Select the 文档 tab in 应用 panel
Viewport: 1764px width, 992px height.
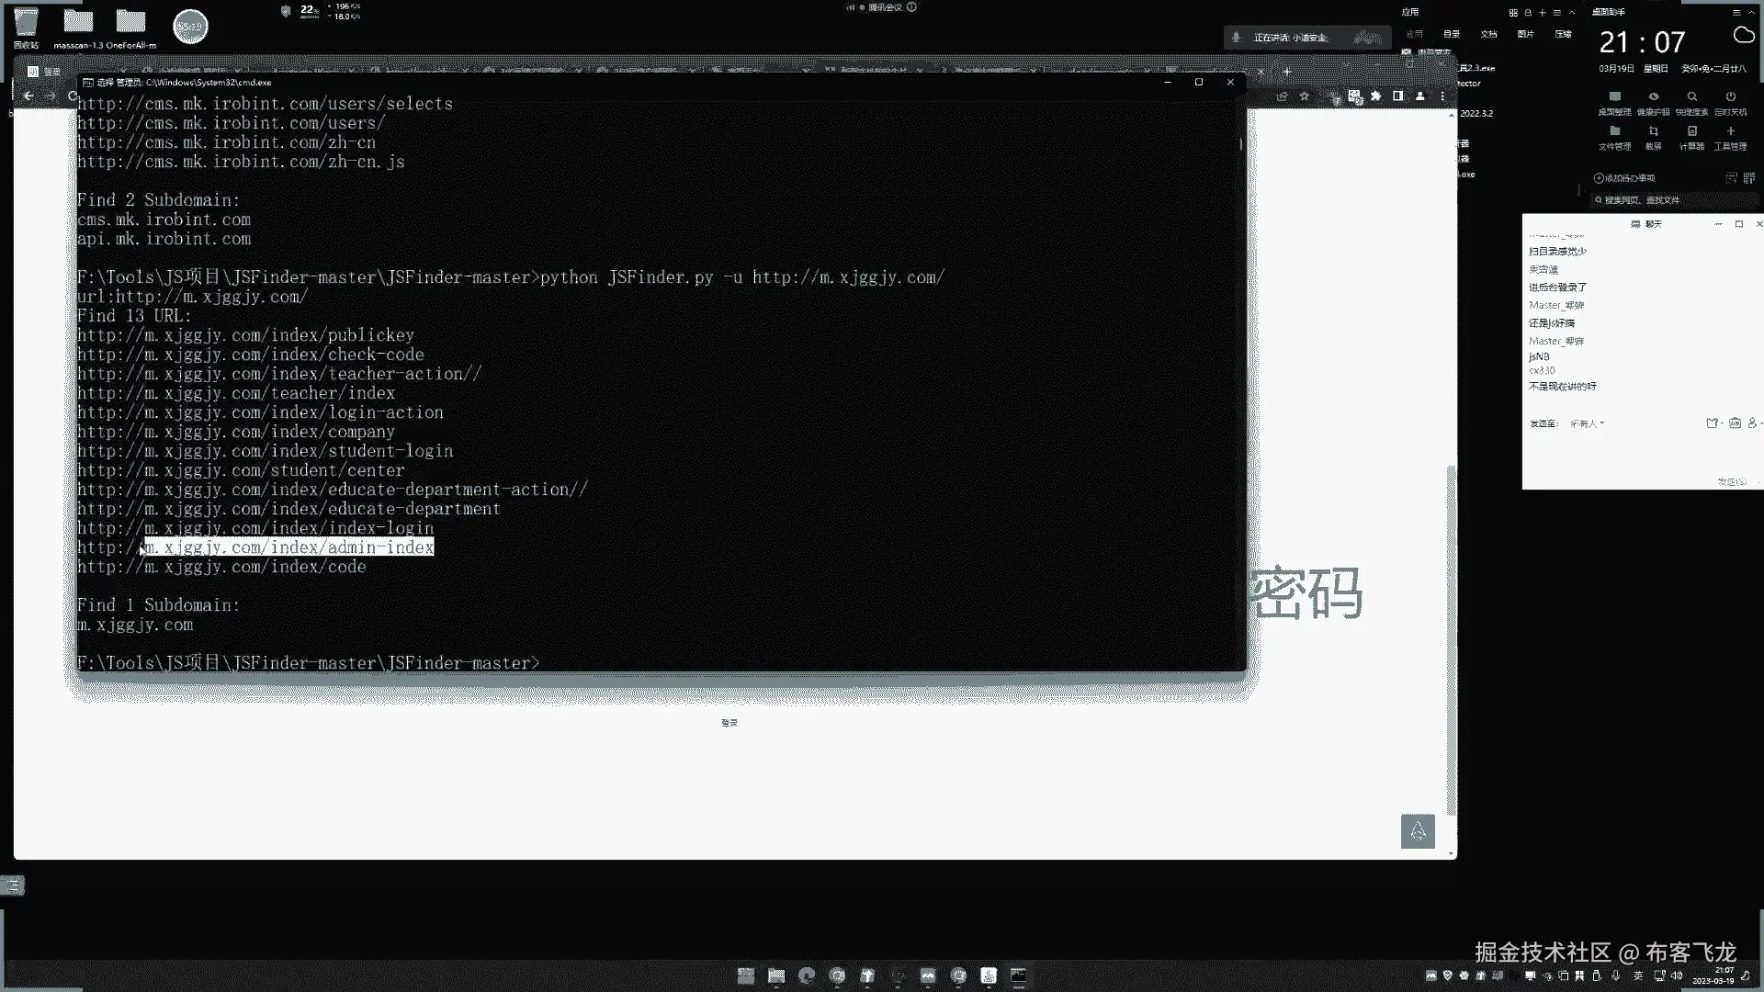[x=1488, y=34]
